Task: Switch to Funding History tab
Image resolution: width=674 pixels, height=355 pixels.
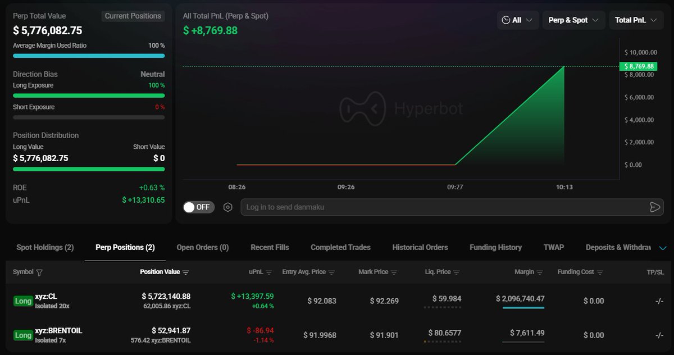Action: coord(495,247)
